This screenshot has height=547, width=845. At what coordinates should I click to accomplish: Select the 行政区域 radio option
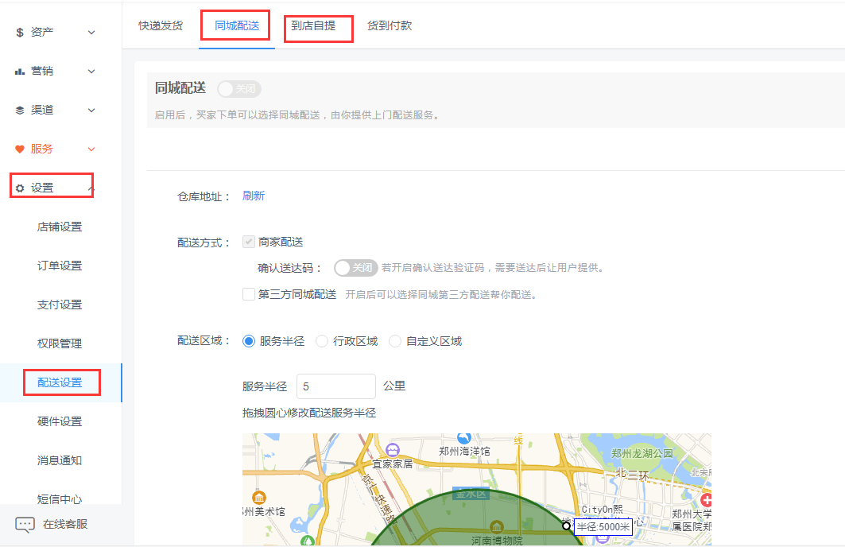pyautogui.click(x=322, y=341)
